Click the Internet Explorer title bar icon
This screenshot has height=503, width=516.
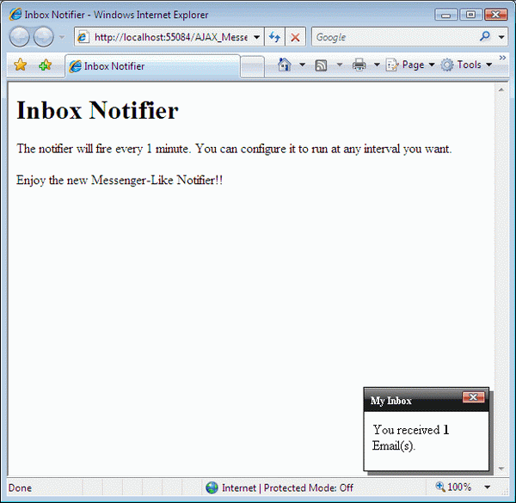pyautogui.click(x=15, y=15)
